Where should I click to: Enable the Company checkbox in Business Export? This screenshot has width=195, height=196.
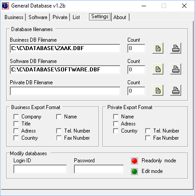pos(16,117)
